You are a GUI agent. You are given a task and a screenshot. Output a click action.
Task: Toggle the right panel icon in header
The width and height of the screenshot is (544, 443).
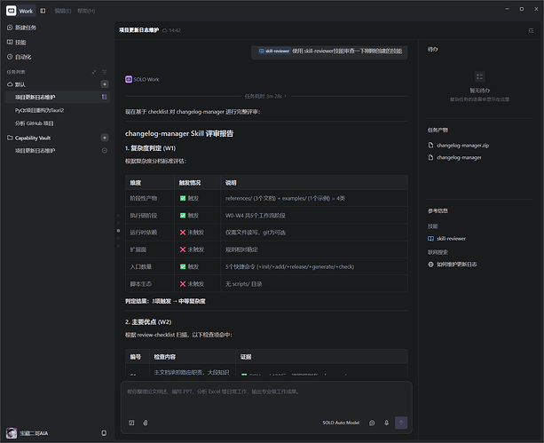click(x=531, y=30)
